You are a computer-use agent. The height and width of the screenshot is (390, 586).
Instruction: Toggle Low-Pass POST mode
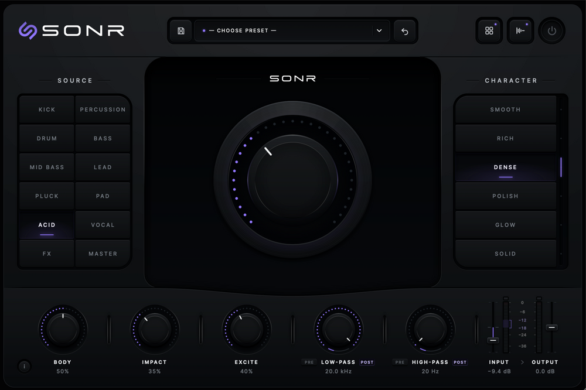(367, 362)
